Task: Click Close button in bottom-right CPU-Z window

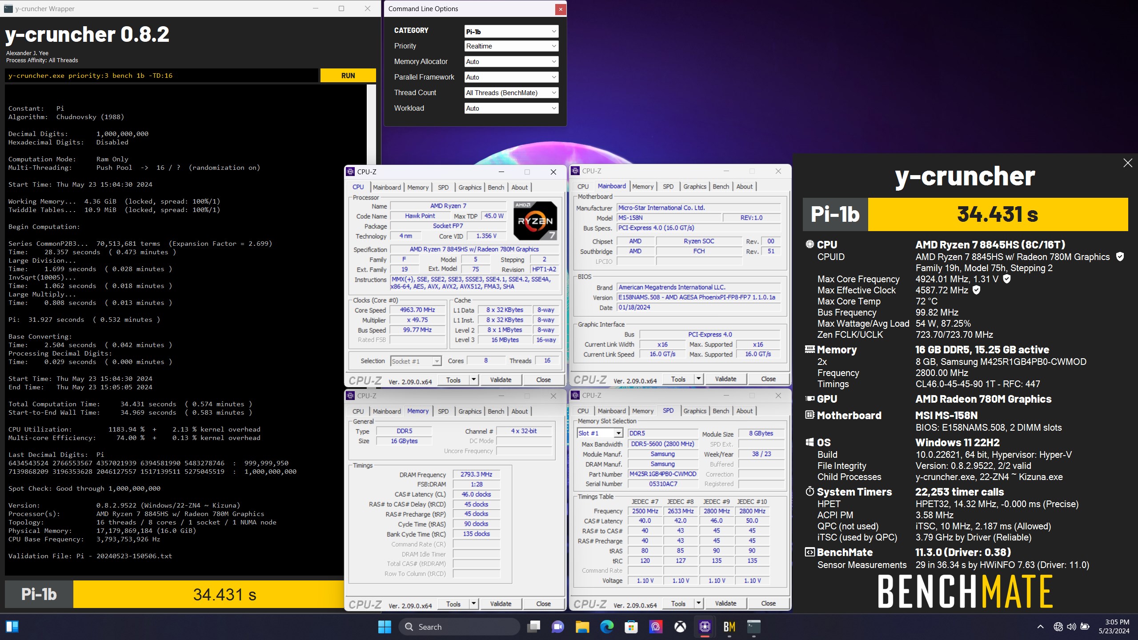Action: [768, 604]
